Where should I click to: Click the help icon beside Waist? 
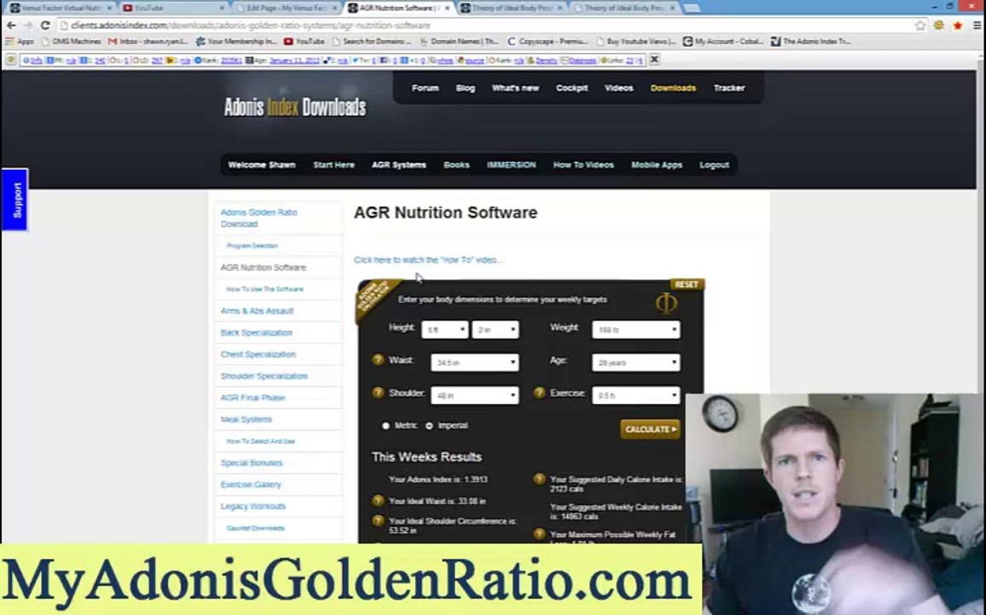[x=377, y=360]
